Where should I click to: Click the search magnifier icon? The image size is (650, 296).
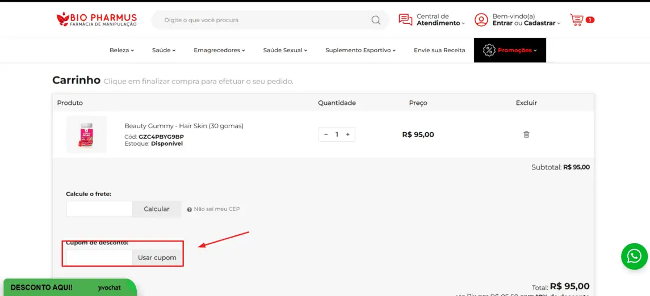coord(376,20)
